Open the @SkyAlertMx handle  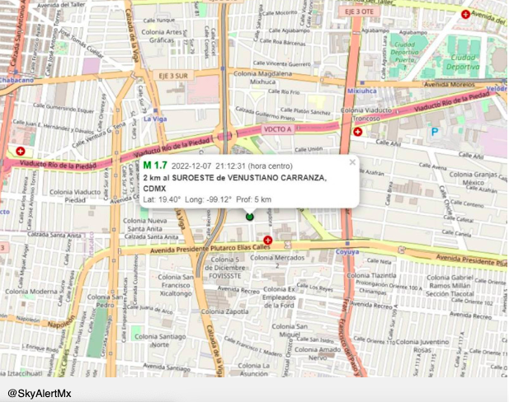tap(39, 393)
